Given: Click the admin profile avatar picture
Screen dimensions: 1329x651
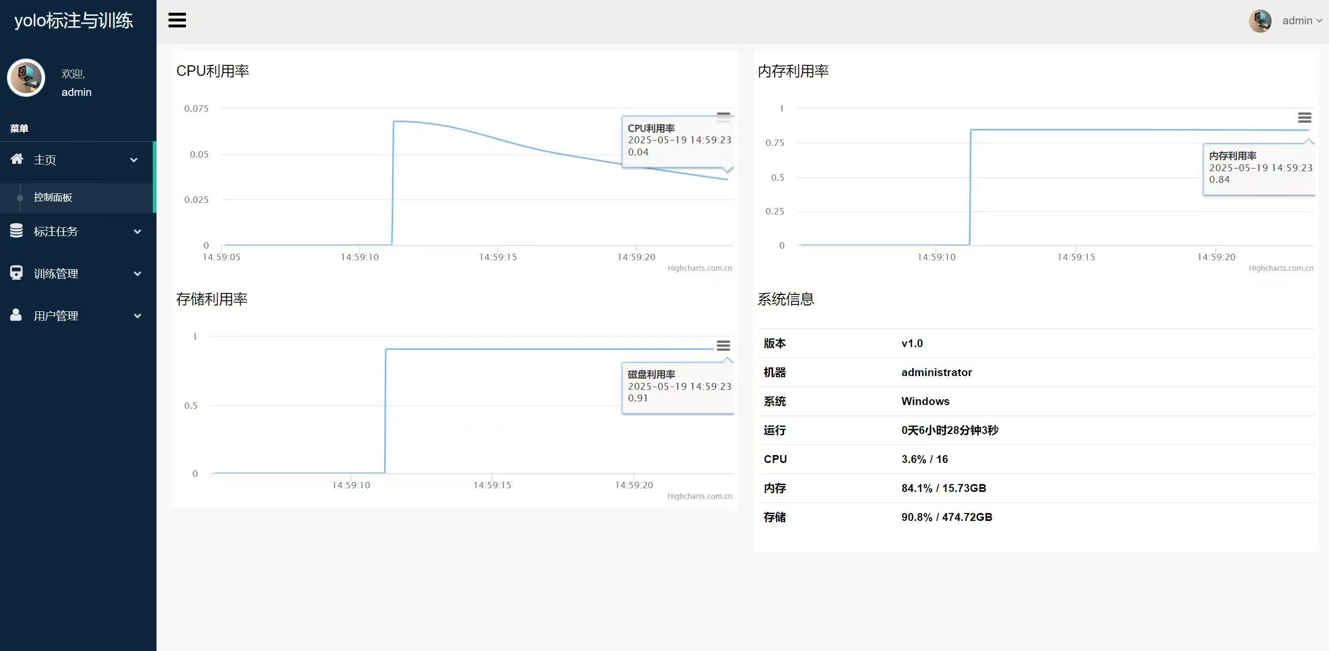Looking at the screenshot, I should pos(1260,21).
